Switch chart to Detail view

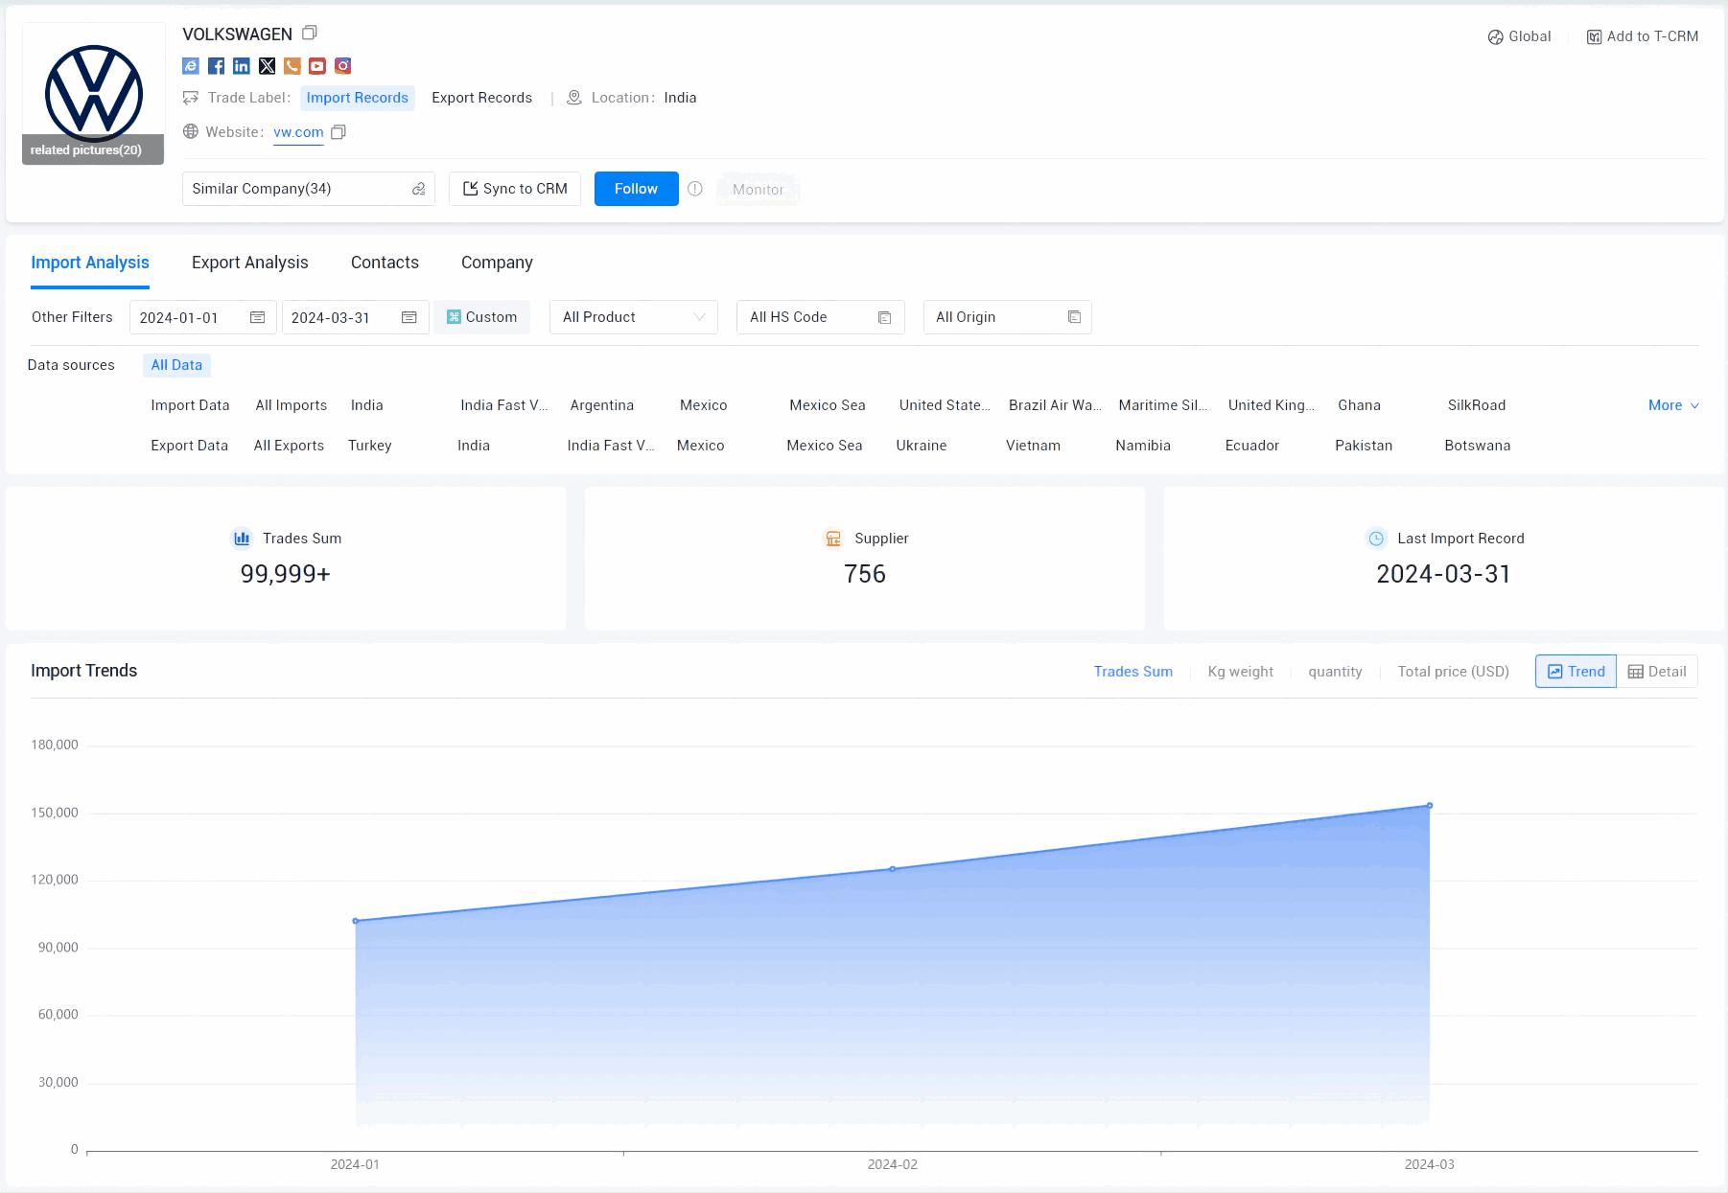(x=1657, y=672)
